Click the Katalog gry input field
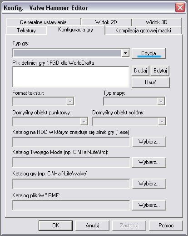The image size is (188, 236). pyautogui.click(x=71, y=184)
